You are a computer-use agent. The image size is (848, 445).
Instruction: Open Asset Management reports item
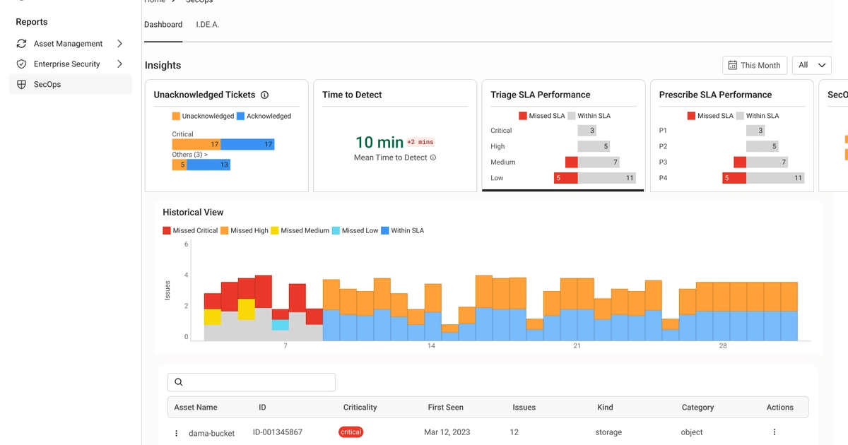pyautogui.click(x=71, y=44)
